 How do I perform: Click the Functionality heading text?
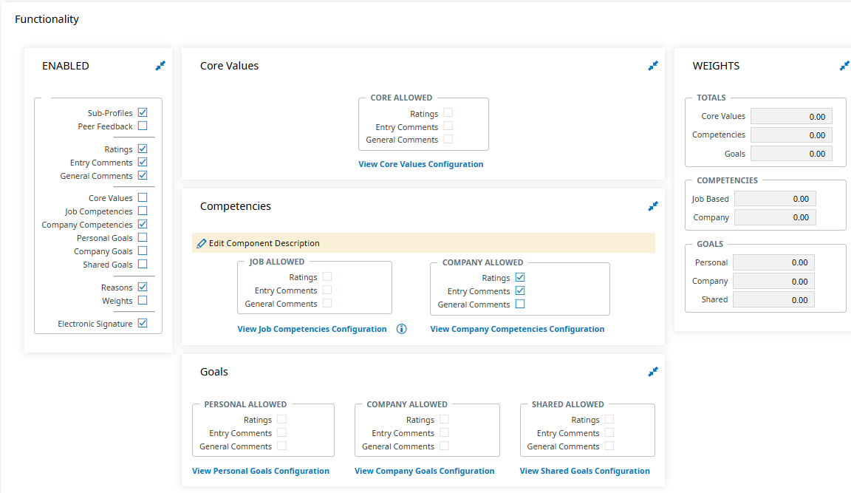click(47, 19)
